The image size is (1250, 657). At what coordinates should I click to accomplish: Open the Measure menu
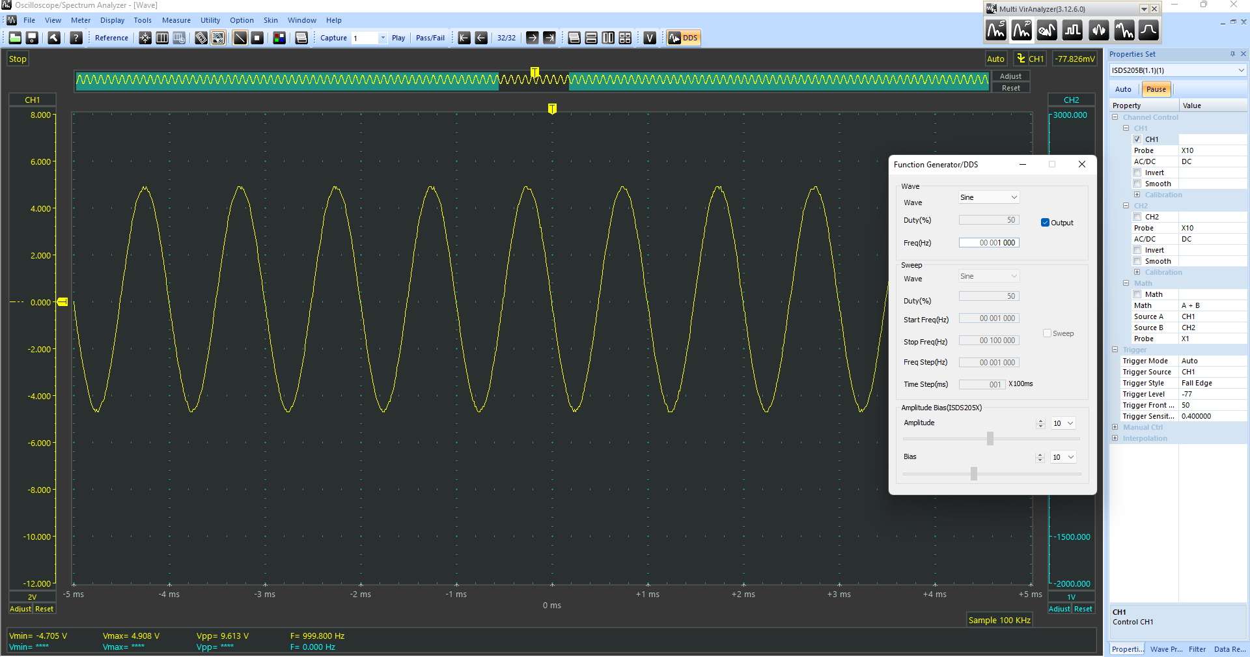(176, 20)
